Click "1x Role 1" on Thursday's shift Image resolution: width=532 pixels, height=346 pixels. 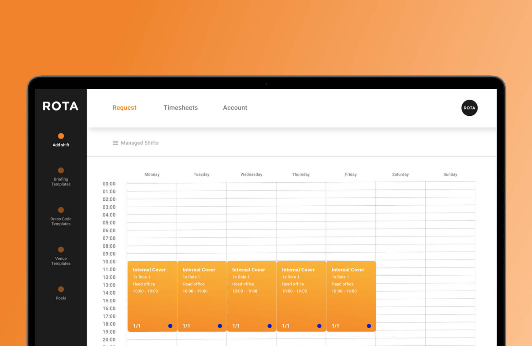tap(291, 277)
